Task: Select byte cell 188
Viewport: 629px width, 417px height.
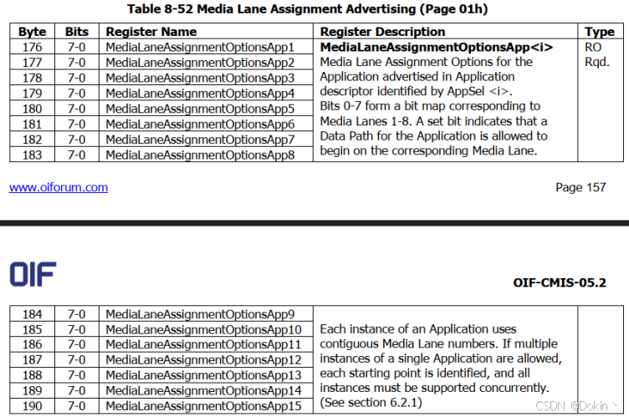Action: 32,375
